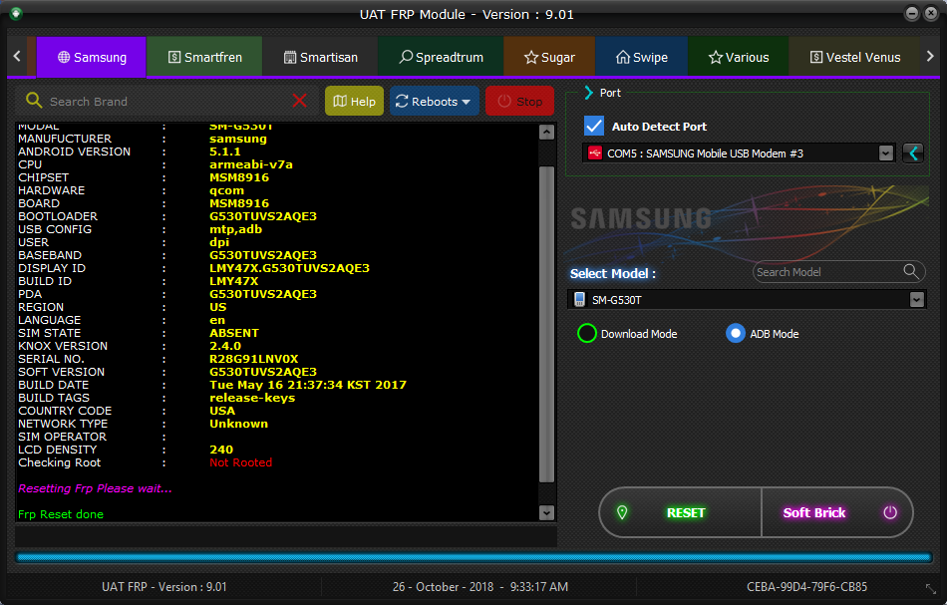This screenshot has height=605, width=947.
Task: Click the chipset value MSM8916
Action: point(239,177)
